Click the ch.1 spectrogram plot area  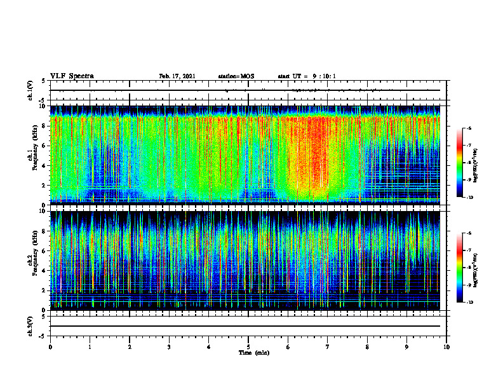245,155
